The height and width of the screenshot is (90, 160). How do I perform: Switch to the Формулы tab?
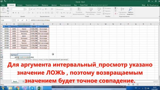tap(45, 5)
